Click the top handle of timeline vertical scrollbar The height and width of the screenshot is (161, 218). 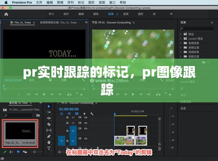[159, 119]
